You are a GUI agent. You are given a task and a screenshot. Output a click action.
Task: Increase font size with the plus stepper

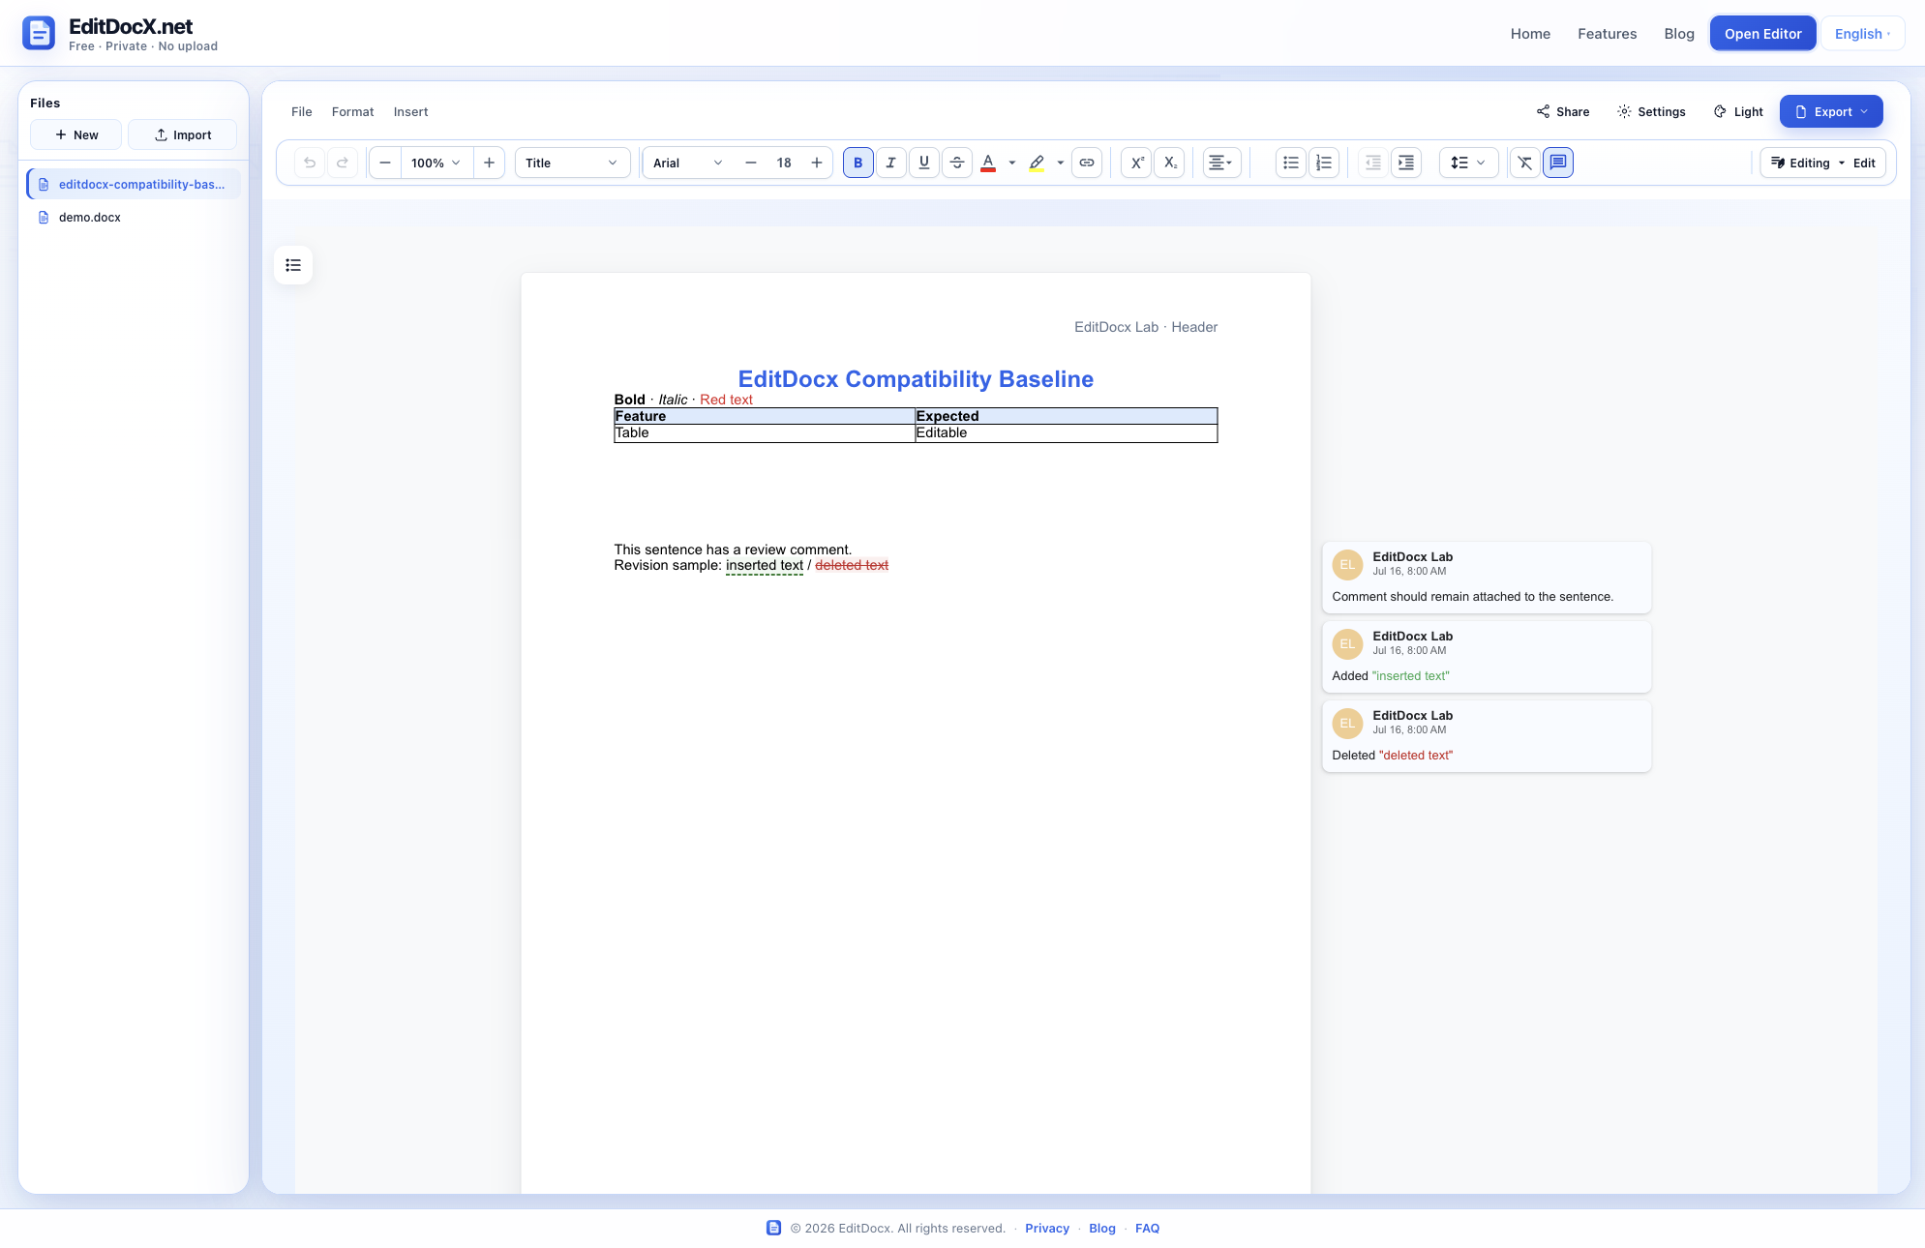[x=817, y=163]
